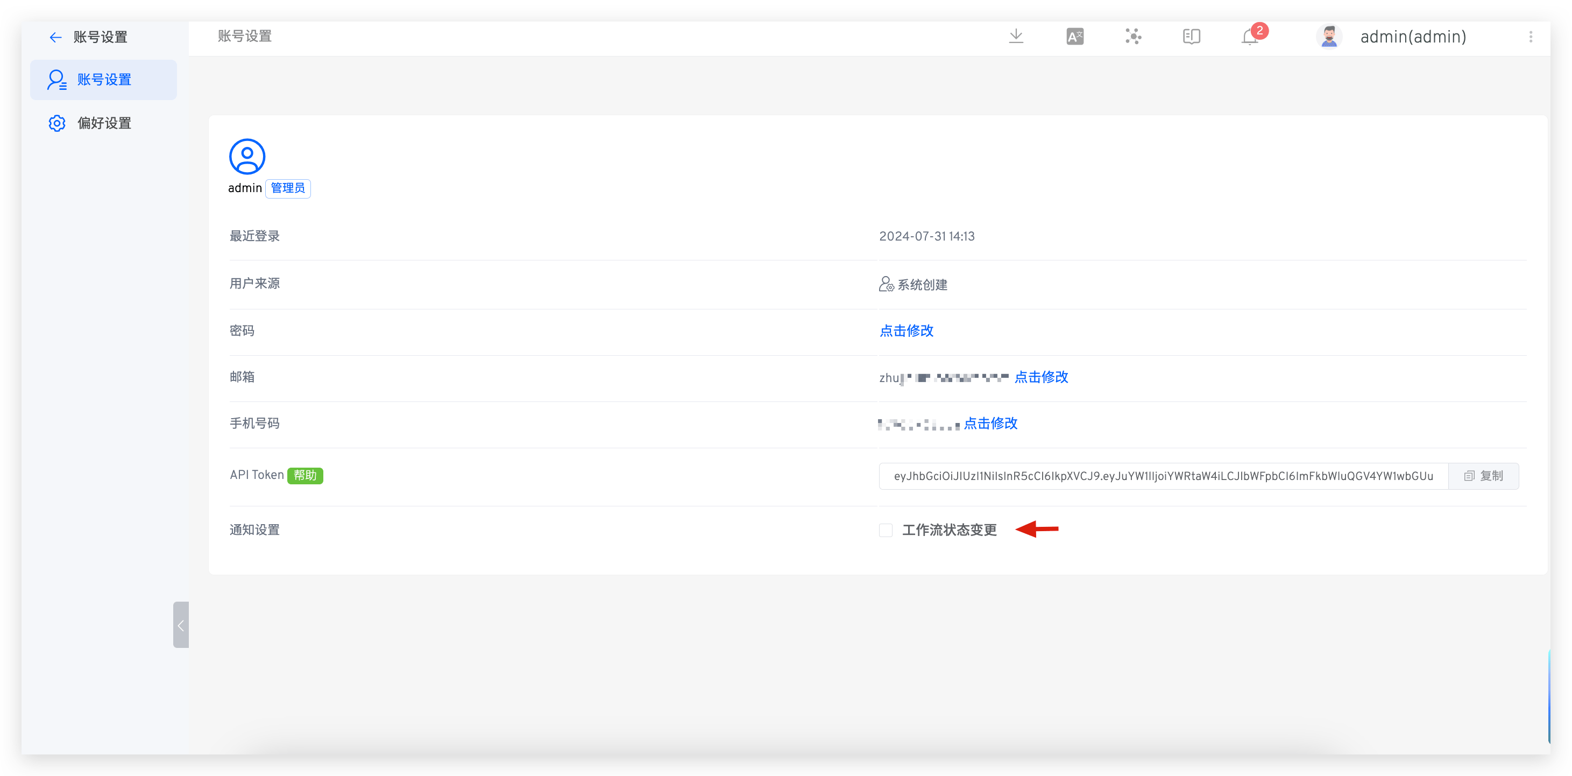1572x776 pixels.
Task: Click the cluster dots icon in header
Action: [1133, 37]
